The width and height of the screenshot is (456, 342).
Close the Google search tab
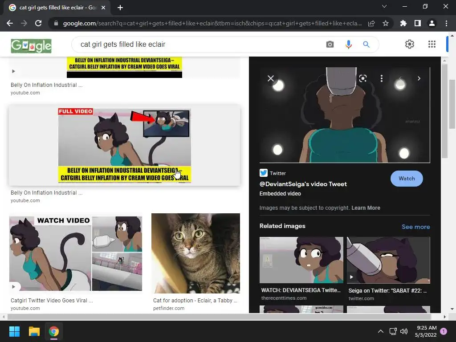(x=103, y=8)
